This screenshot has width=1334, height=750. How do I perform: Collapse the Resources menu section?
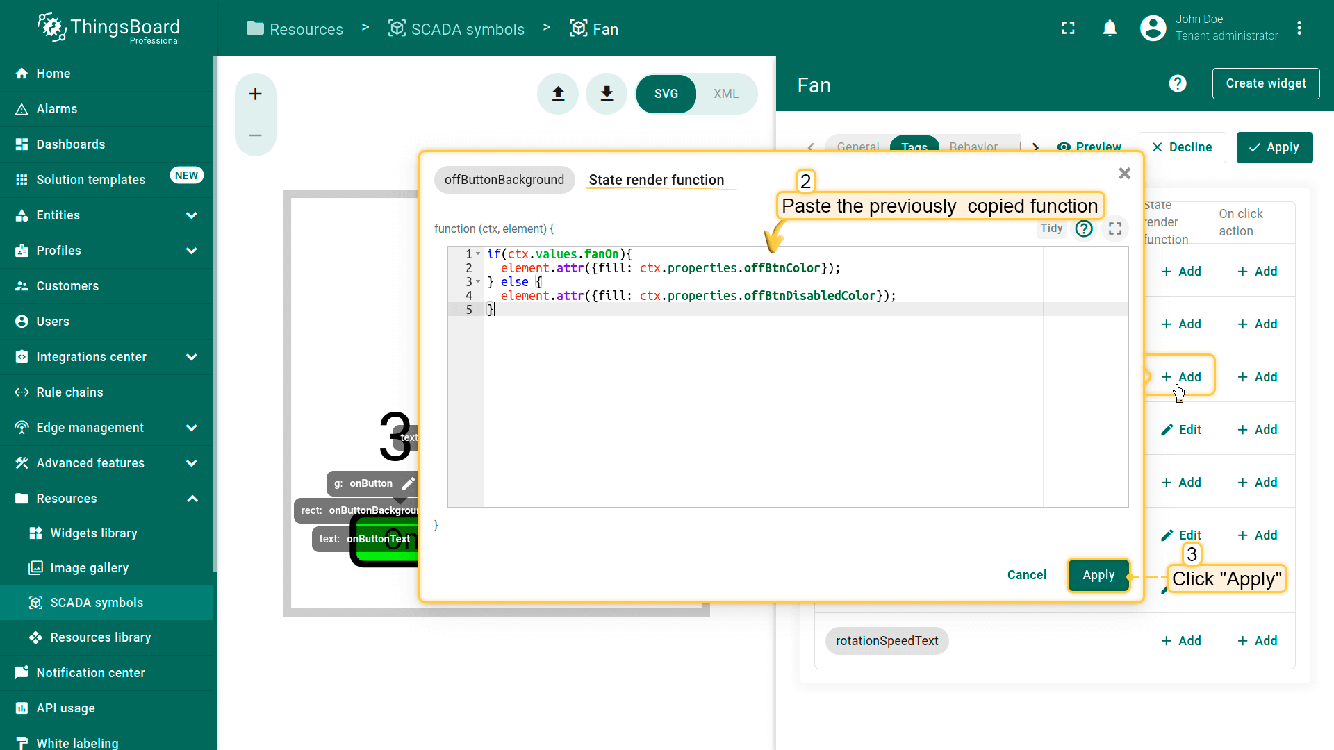click(192, 499)
